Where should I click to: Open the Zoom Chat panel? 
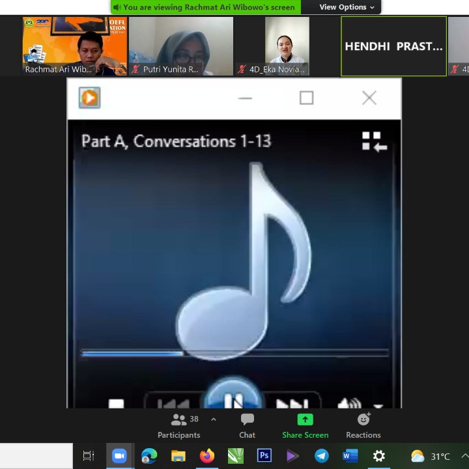tap(247, 426)
